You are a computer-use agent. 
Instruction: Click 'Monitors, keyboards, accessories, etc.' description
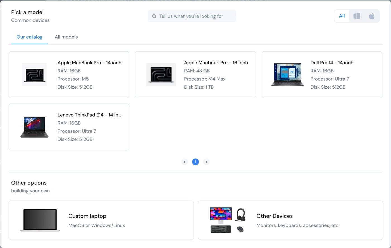coord(298,225)
